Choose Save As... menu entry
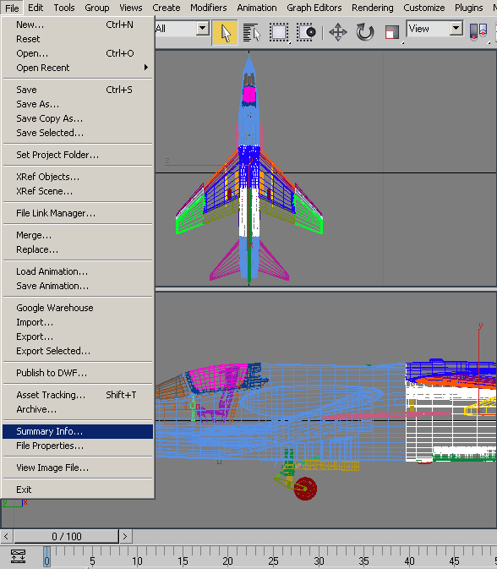This screenshot has height=569, width=497. point(78,104)
